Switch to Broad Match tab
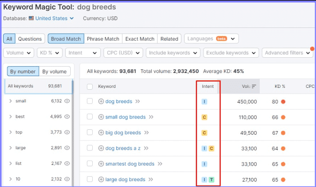The image size is (316, 187). pos(66,39)
